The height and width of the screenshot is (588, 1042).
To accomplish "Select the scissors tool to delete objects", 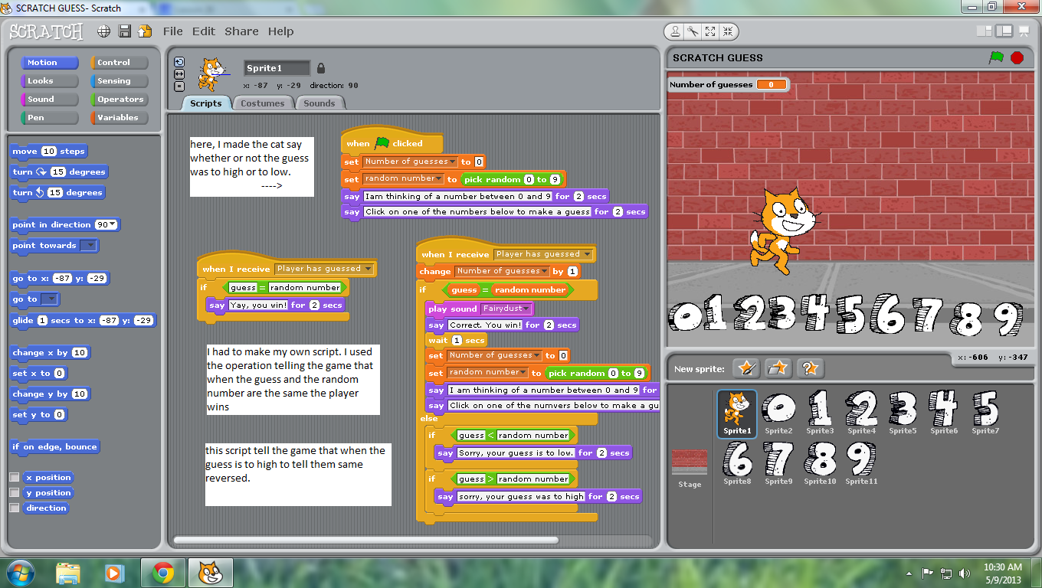I will (692, 31).
